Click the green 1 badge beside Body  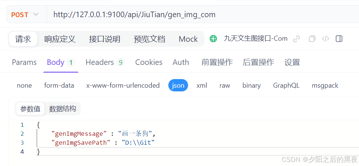pyautogui.click(x=71, y=62)
